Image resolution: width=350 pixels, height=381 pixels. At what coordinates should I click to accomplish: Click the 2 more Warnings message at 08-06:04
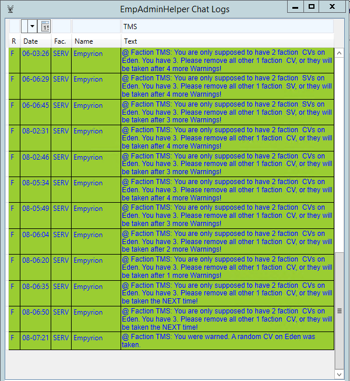[x=227, y=241]
